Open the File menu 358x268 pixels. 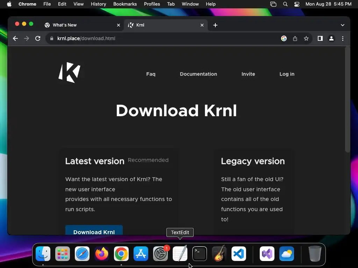point(47,4)
